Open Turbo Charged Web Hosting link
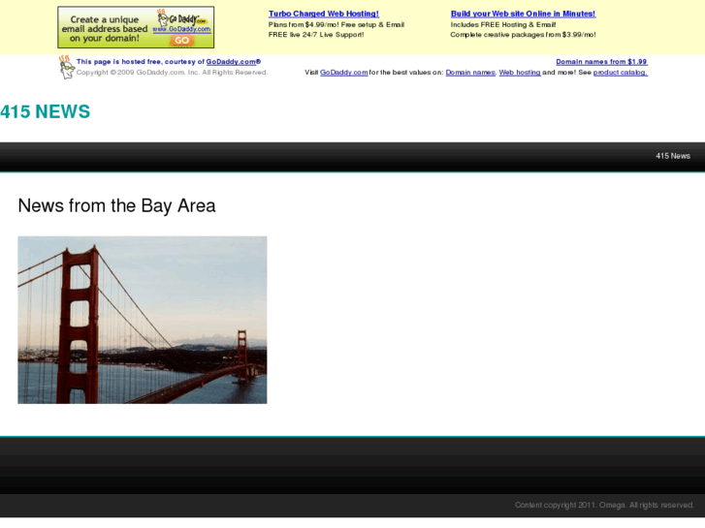Viewport: 705px width, 528px height. click(324, 14)
